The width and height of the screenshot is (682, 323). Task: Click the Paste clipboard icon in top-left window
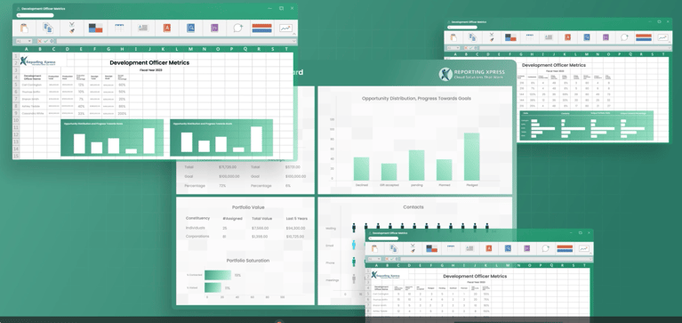(24, 28)
